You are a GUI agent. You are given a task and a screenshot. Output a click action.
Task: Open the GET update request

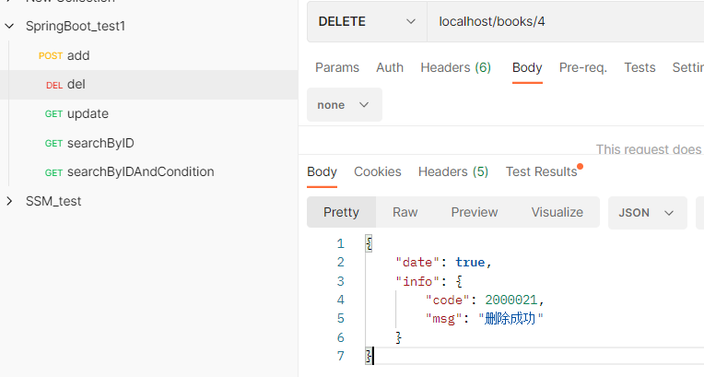[88, 113]
